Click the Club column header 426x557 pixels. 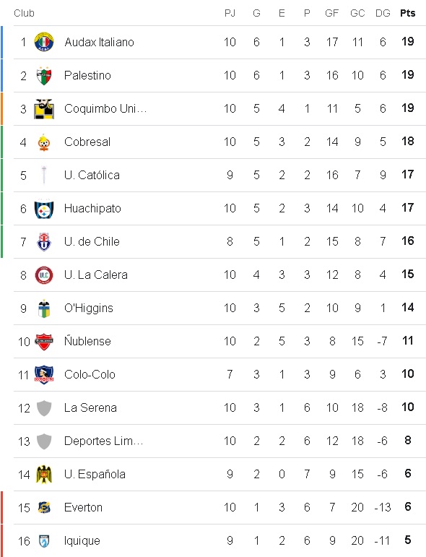tap(24, 13)
